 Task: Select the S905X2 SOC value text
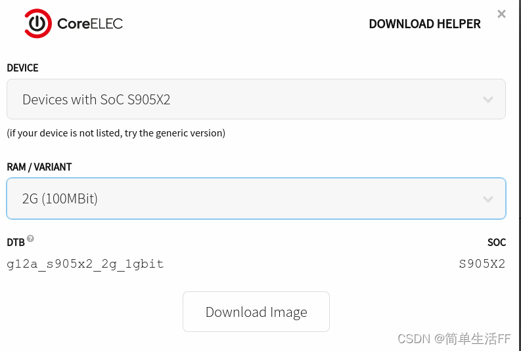[482, 264]
